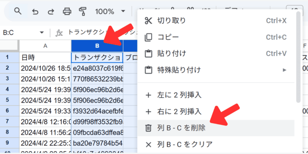Click cell 770f86532239bb

pyautogui.click(x=97, y=79)
